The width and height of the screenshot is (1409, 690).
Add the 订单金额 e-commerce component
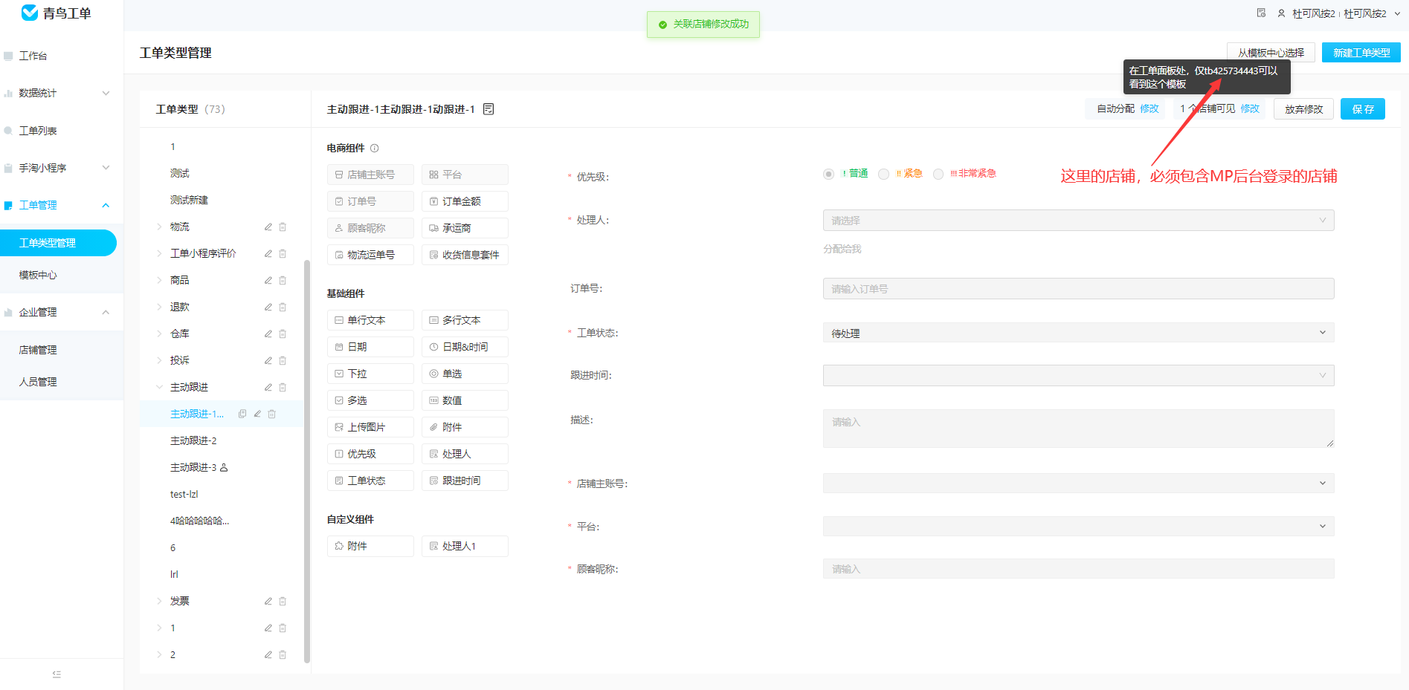pyautogui.click(x=465, y=201)
